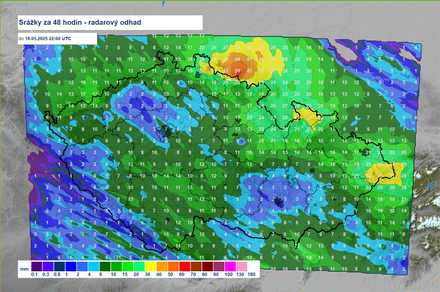
Task: Click the value 49 in orange area
Action: point(238,59)
